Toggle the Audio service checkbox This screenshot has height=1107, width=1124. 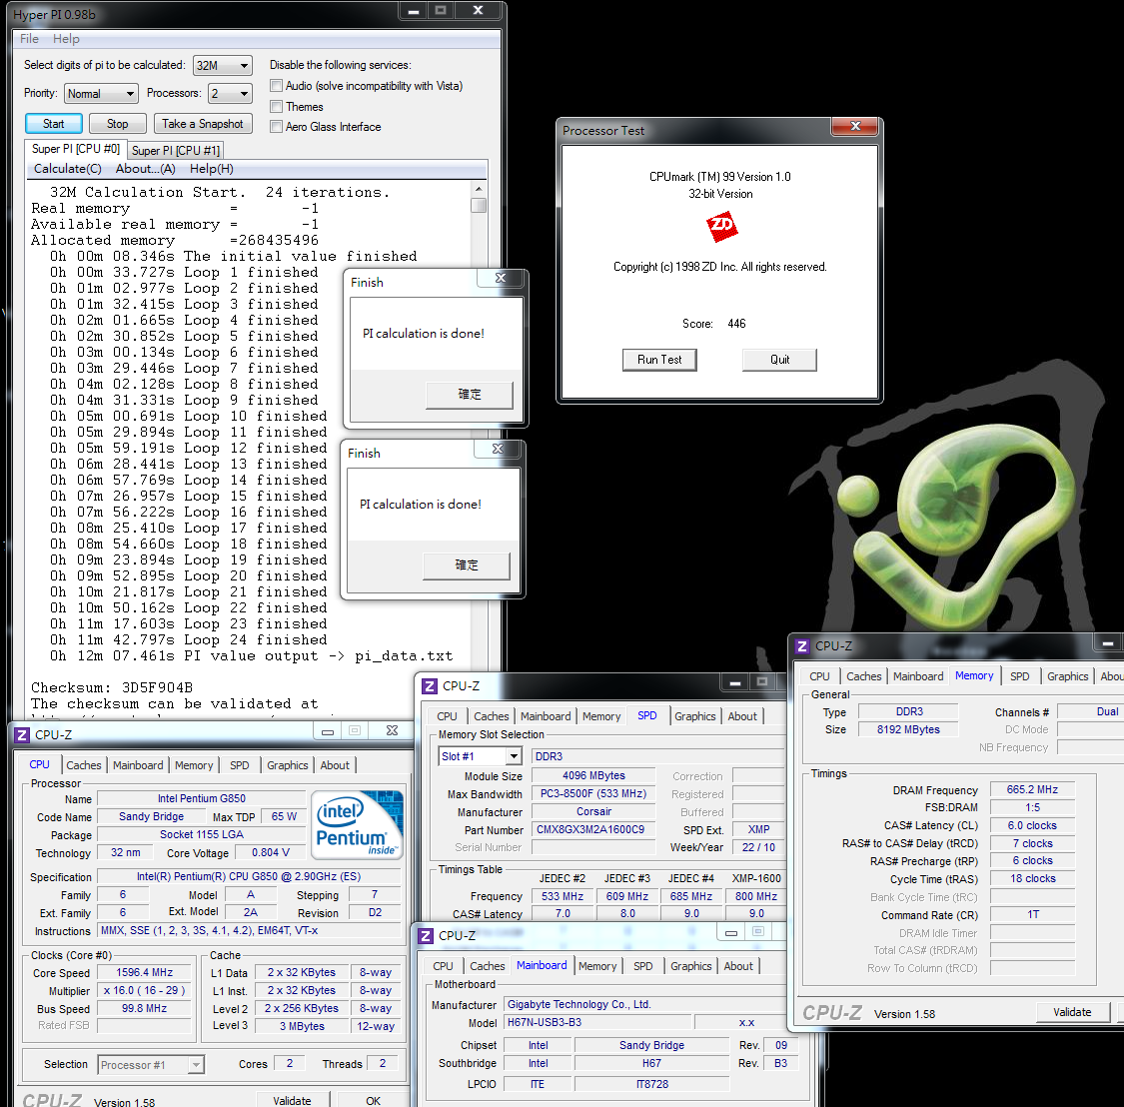click(276, 86)
